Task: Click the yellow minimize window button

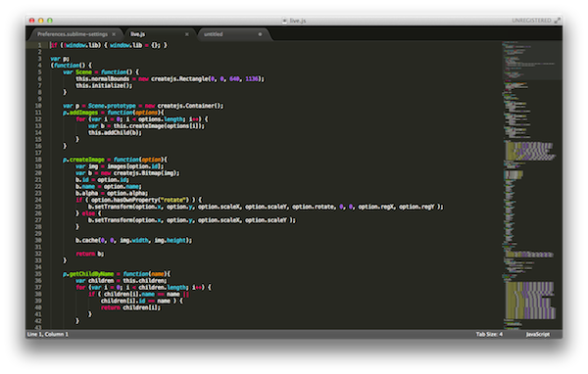Action: (41, 21)
